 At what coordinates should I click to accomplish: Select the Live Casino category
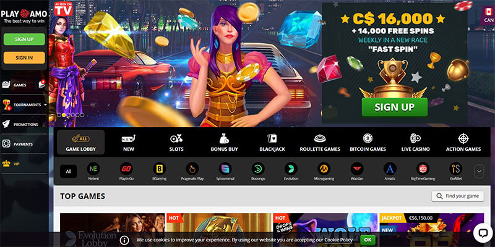coord(415,143)
